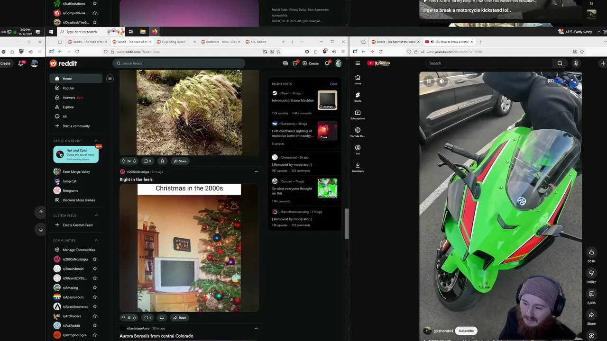Switch to the ARC Raiders browser tab

click(265, 42)
